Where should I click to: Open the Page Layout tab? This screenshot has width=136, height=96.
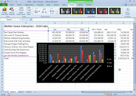(x=29, y=5)
